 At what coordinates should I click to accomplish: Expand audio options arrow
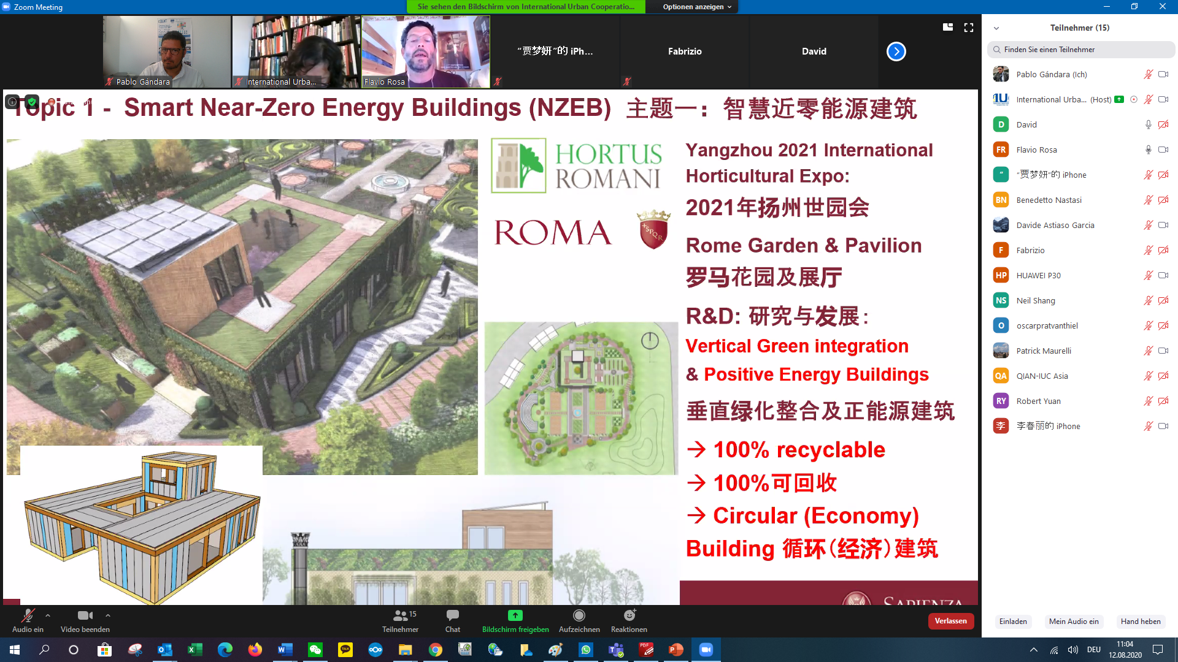[x=48, y=615]
